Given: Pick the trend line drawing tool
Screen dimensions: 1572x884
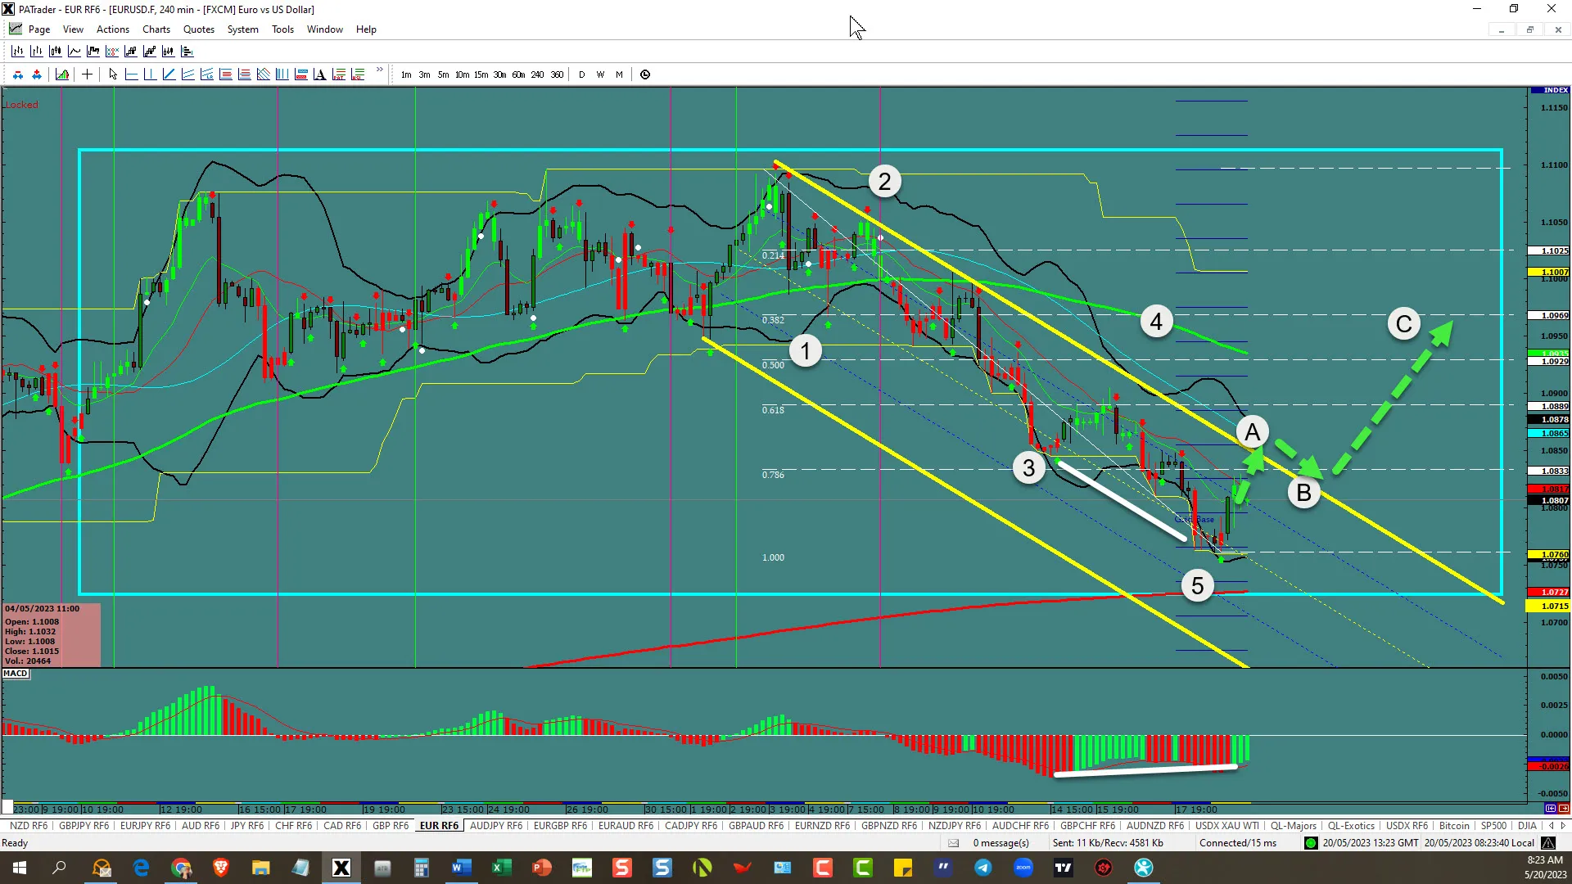Looking at the screenshot, I should [x=169, y=74].
